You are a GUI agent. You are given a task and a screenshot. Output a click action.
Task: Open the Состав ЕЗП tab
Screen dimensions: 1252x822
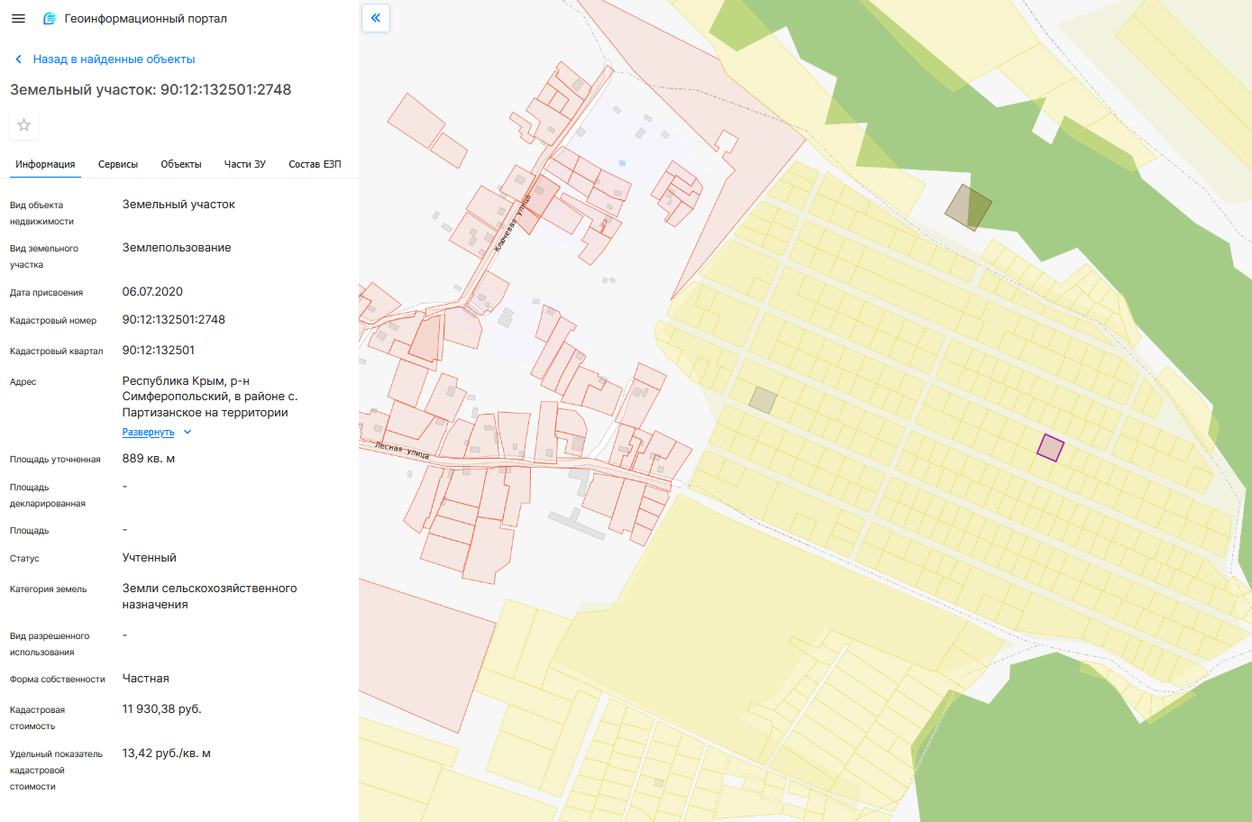(315, 164)
